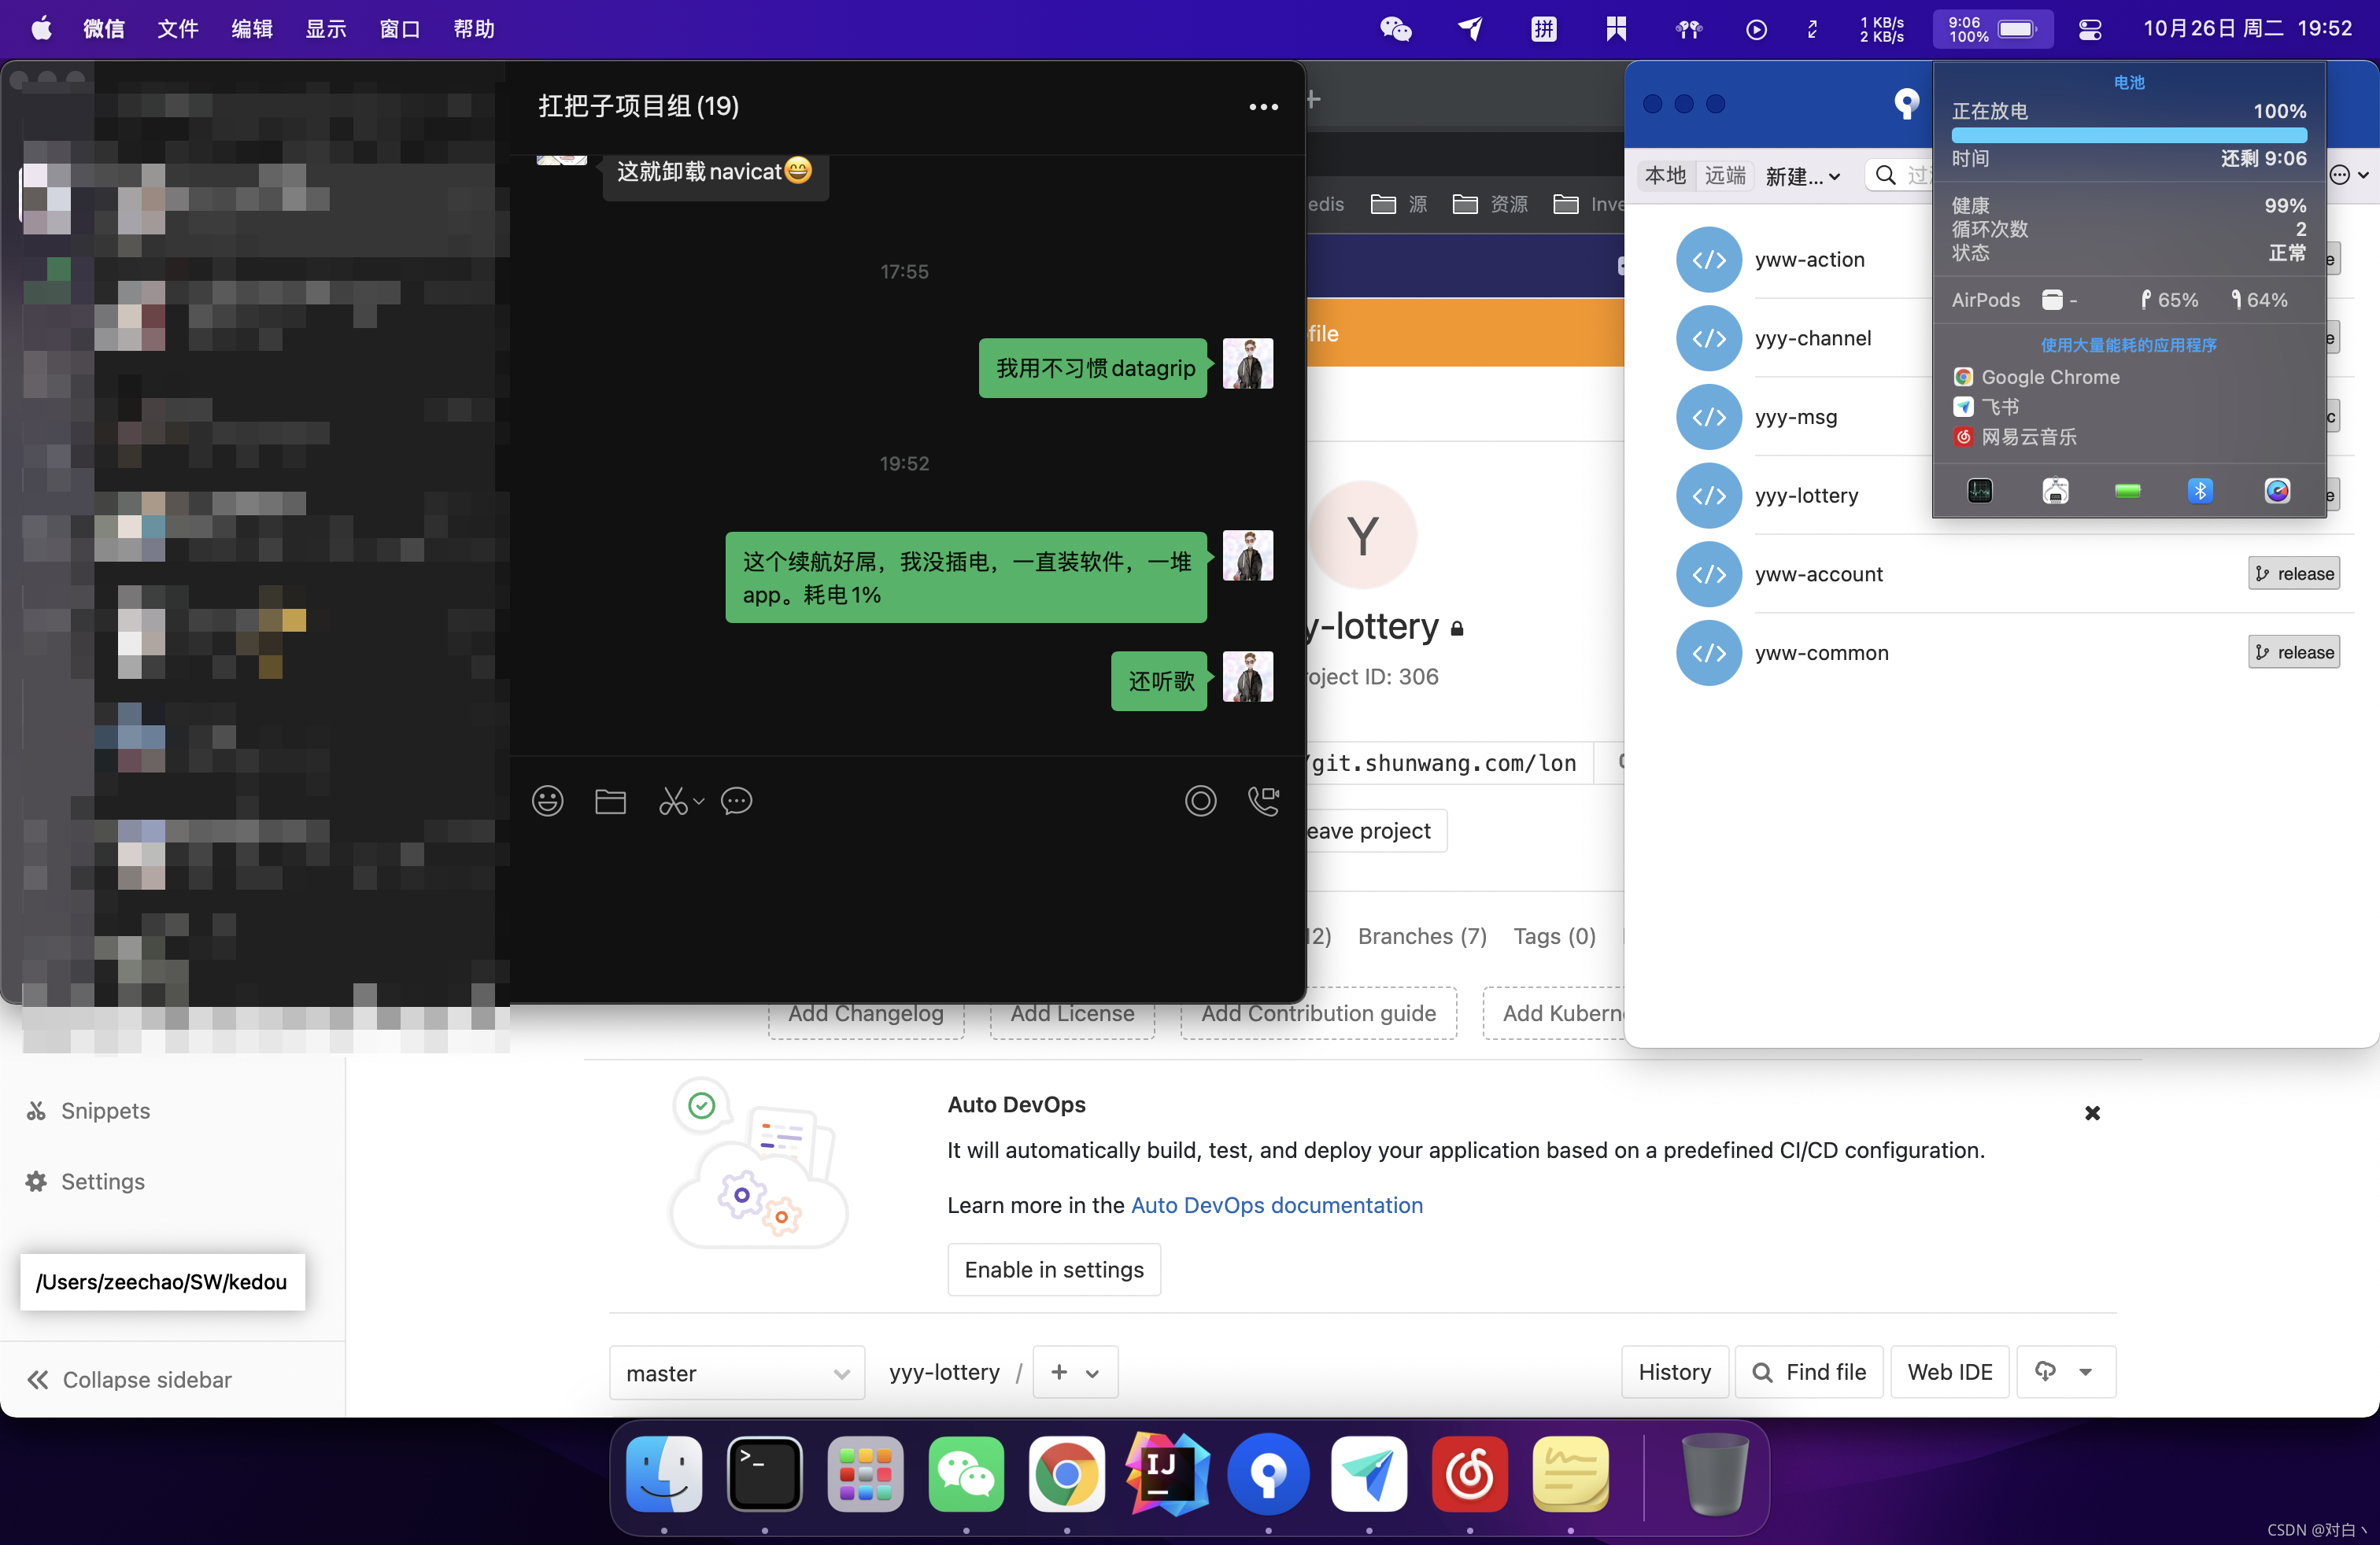The width and height of the screenshot is (2380, 1545).
Task: Click the Bluetooth icon in battery panel
Action: point(2199,491)
